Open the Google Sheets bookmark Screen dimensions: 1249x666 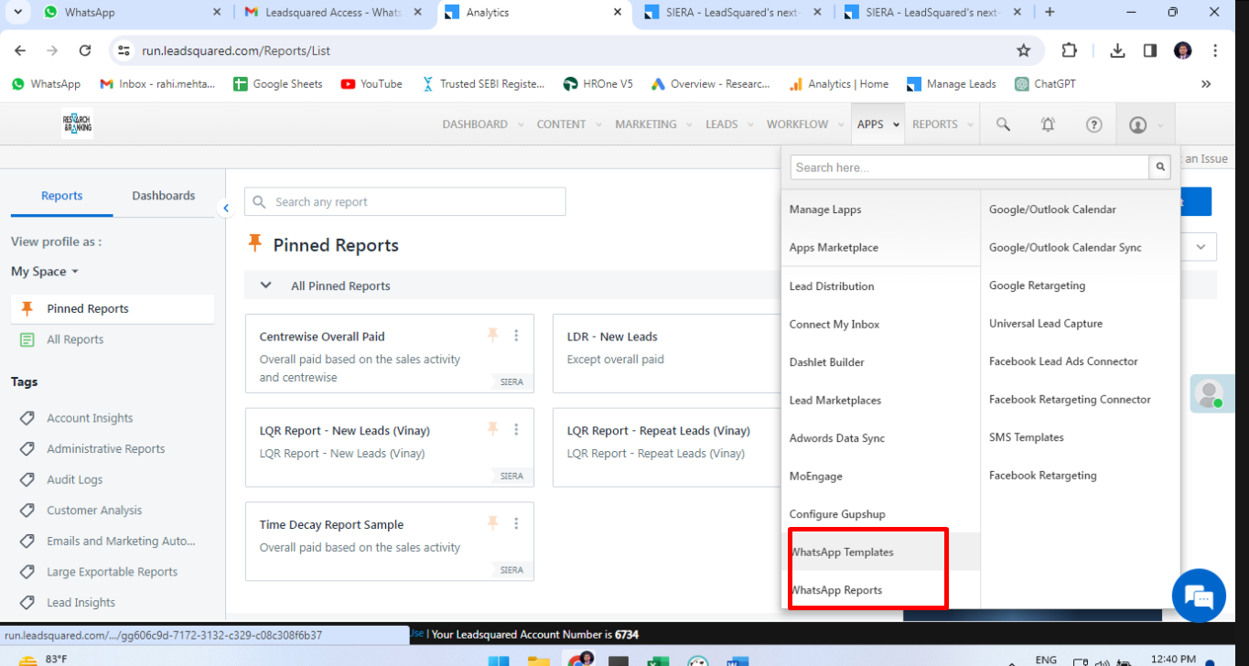[278, 84]
